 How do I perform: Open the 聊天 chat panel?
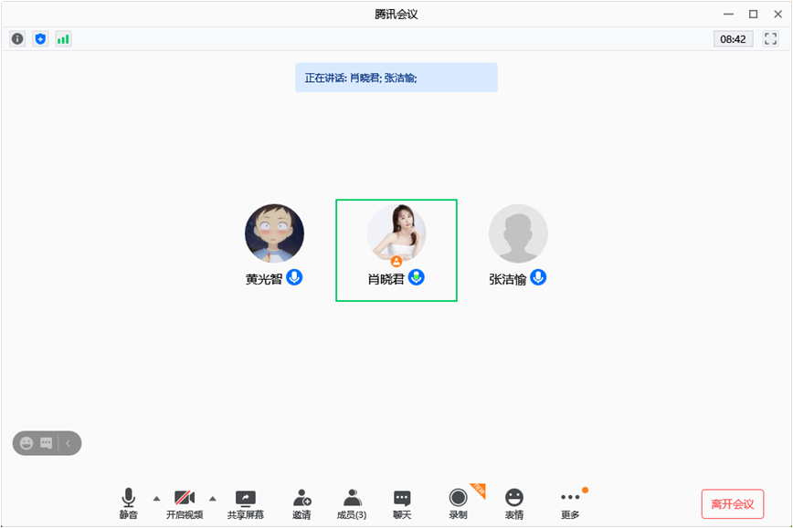coord(402,503)
